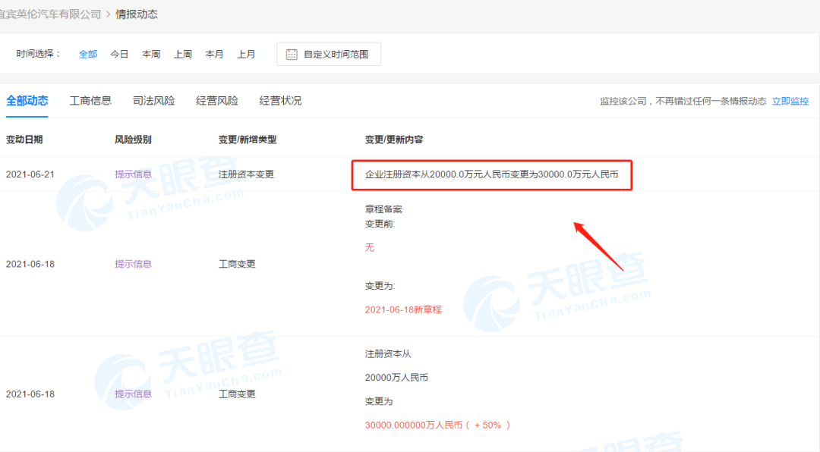Viewport: 820px width, 452px height.
Task: Select the 上月 time filter
Action: [246, 53]
